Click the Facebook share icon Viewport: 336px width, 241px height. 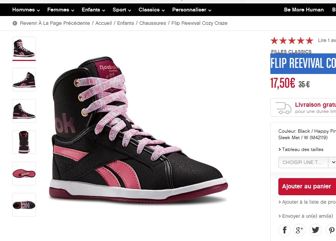(284, 230)
